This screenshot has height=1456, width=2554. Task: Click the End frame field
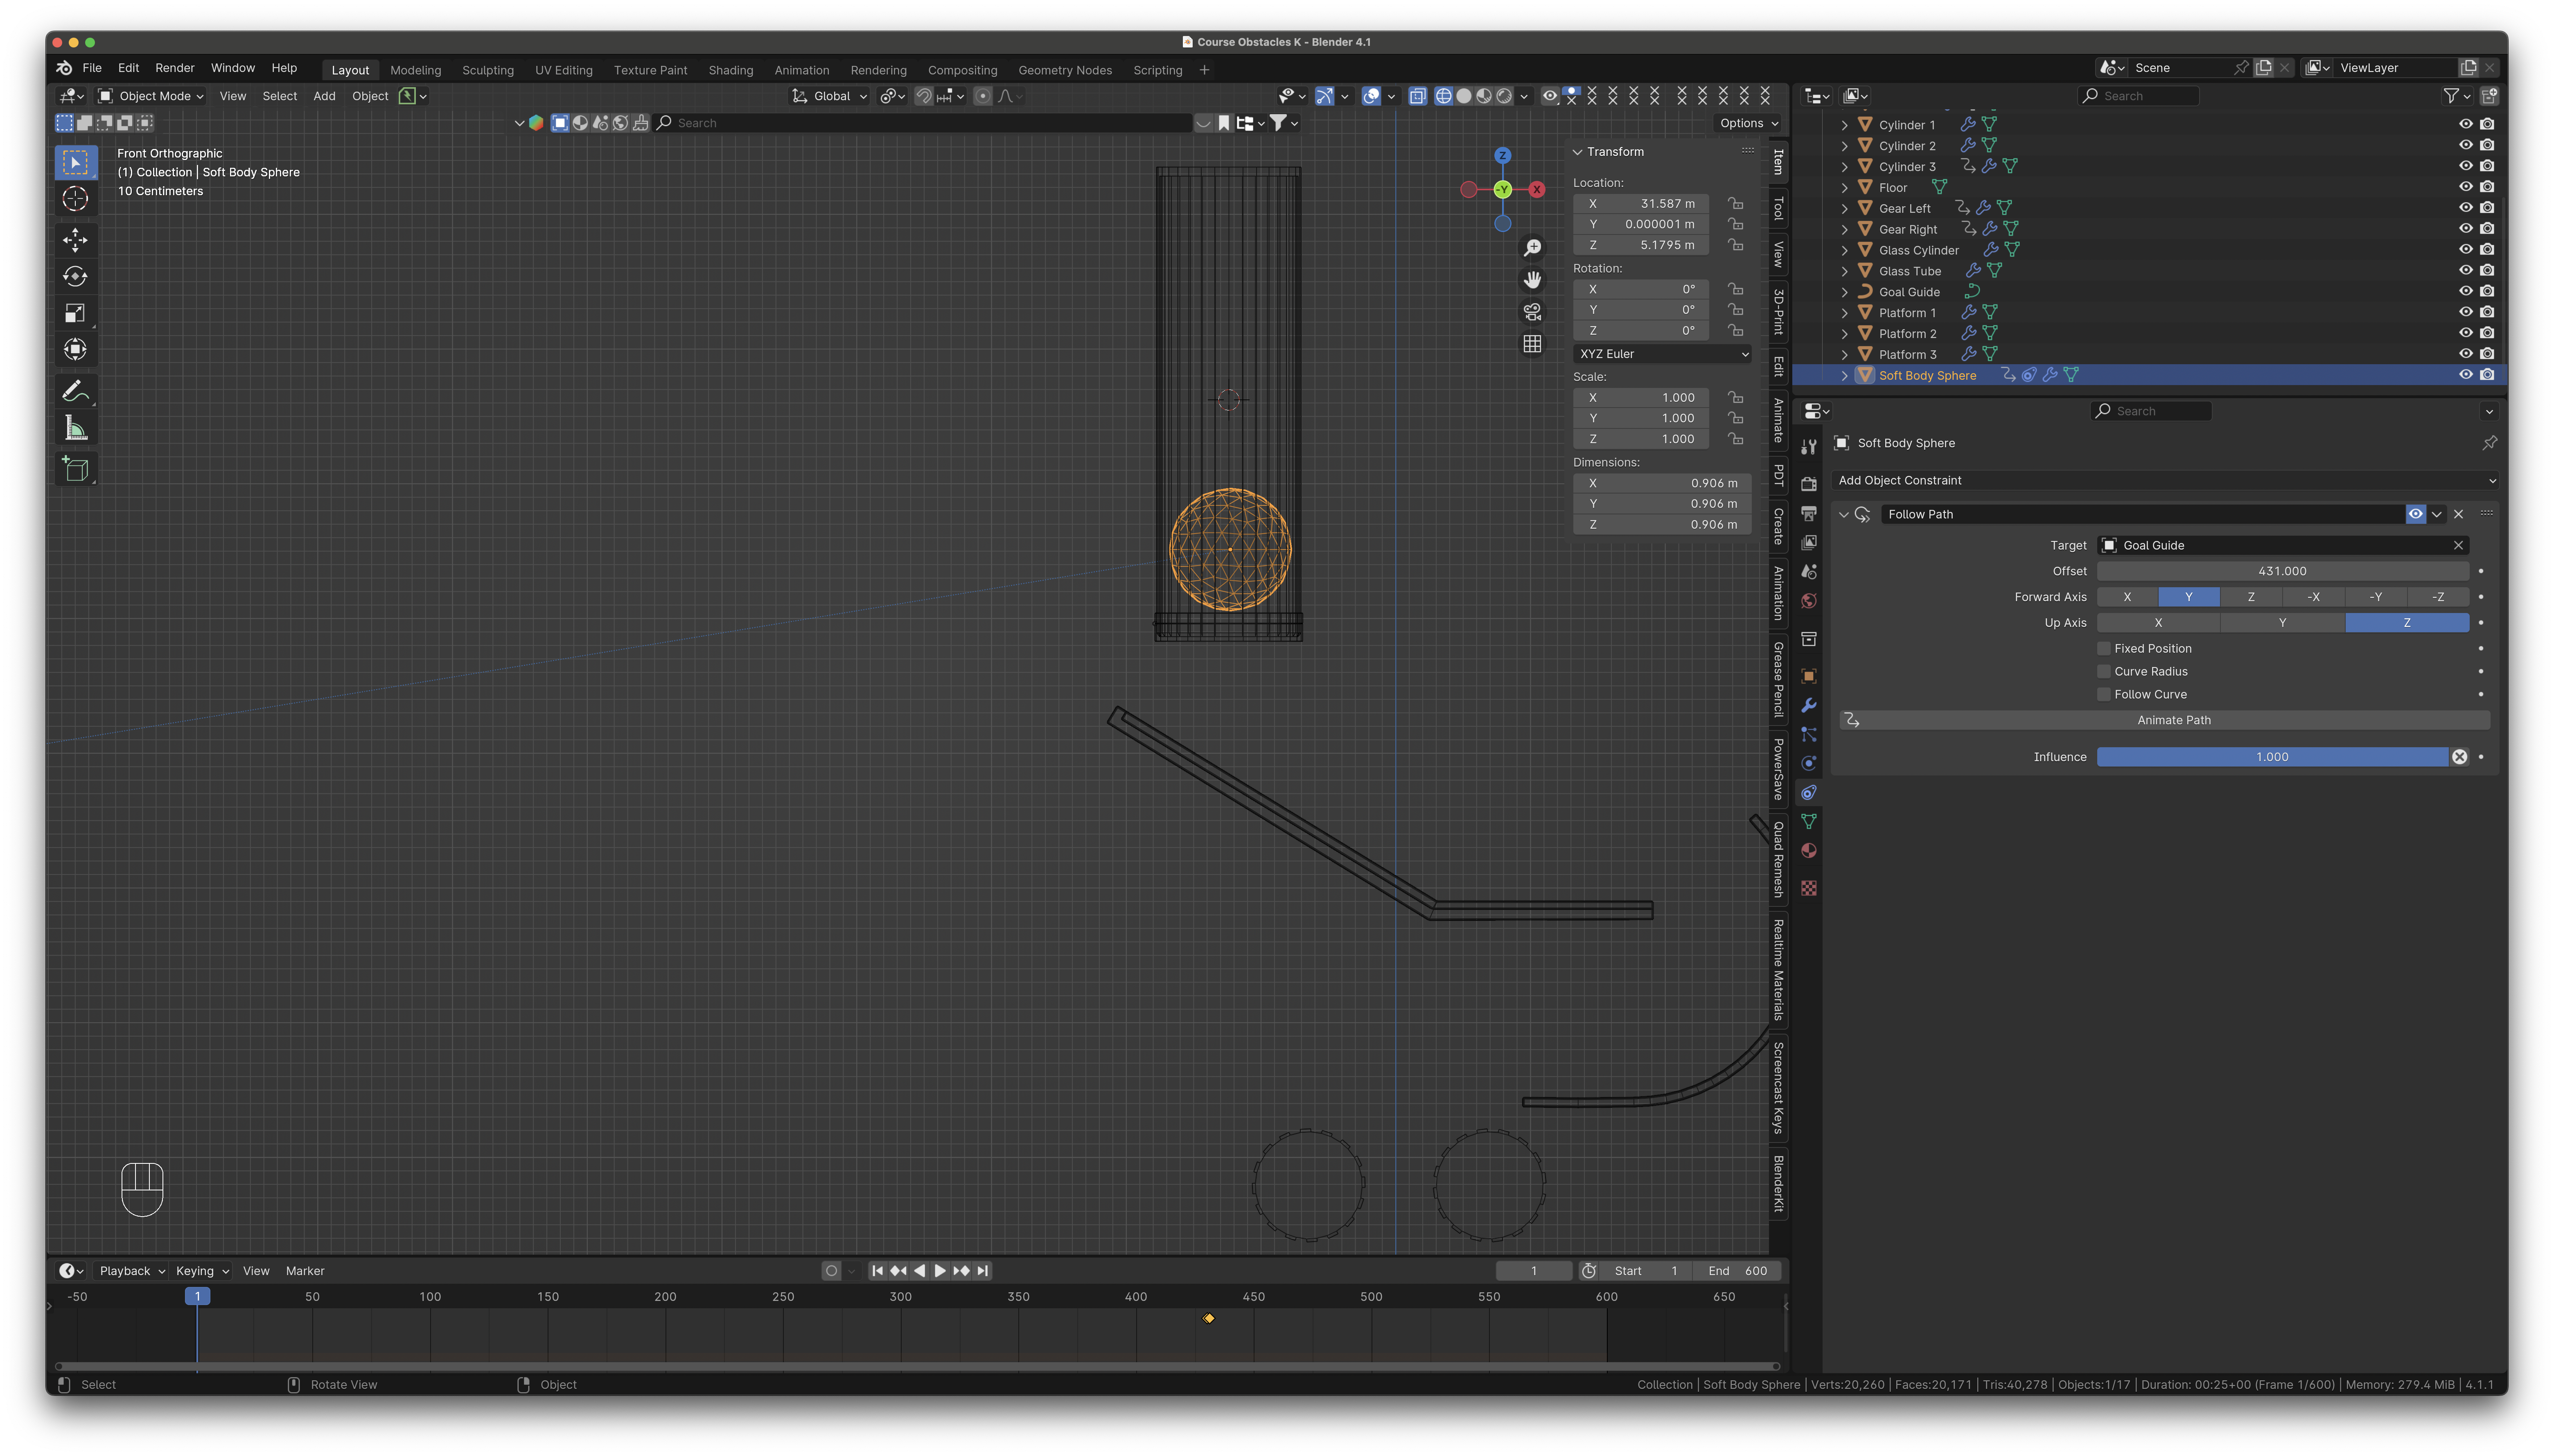(1737, 1271)
